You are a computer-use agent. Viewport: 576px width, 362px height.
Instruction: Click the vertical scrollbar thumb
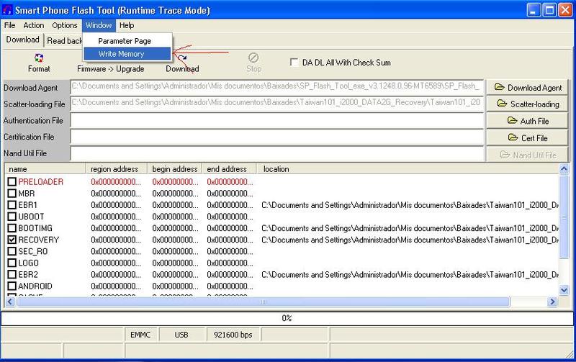(x=564, y=217)
